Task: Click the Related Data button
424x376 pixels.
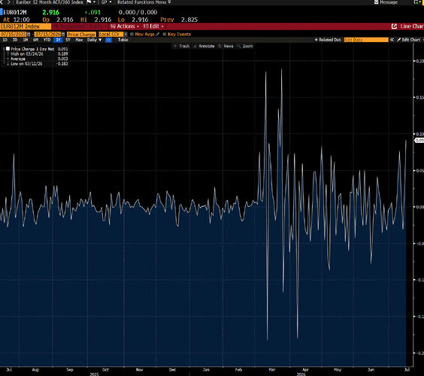Action: click(328, 40)
